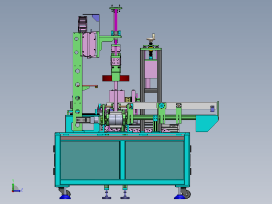The height and width of the screenshot is (204, 272).
Task: Select the left caster wheel
Action: coord(68,193)
